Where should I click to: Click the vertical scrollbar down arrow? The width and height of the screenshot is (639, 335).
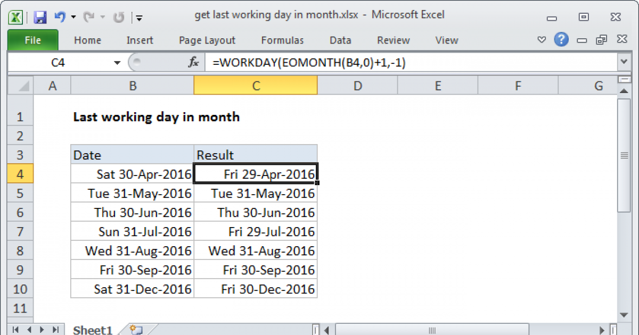[x=624, y=315]
